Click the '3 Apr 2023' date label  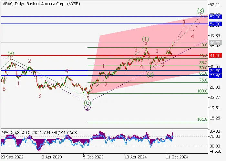52,157
